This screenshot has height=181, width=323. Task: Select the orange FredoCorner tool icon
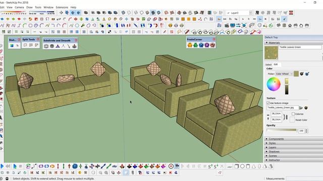pos(190,45)
